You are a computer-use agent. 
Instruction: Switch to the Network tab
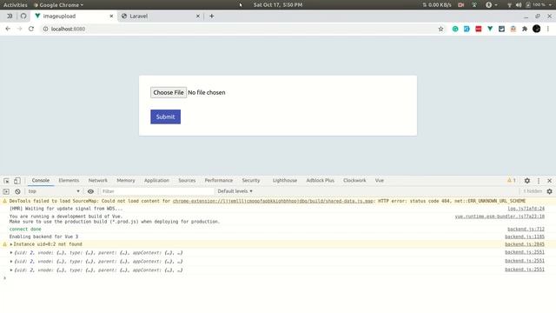(x=98, y=180)
